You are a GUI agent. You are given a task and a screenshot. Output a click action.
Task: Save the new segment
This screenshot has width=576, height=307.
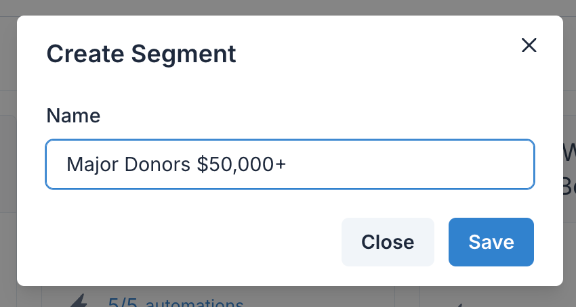point(491,242)
